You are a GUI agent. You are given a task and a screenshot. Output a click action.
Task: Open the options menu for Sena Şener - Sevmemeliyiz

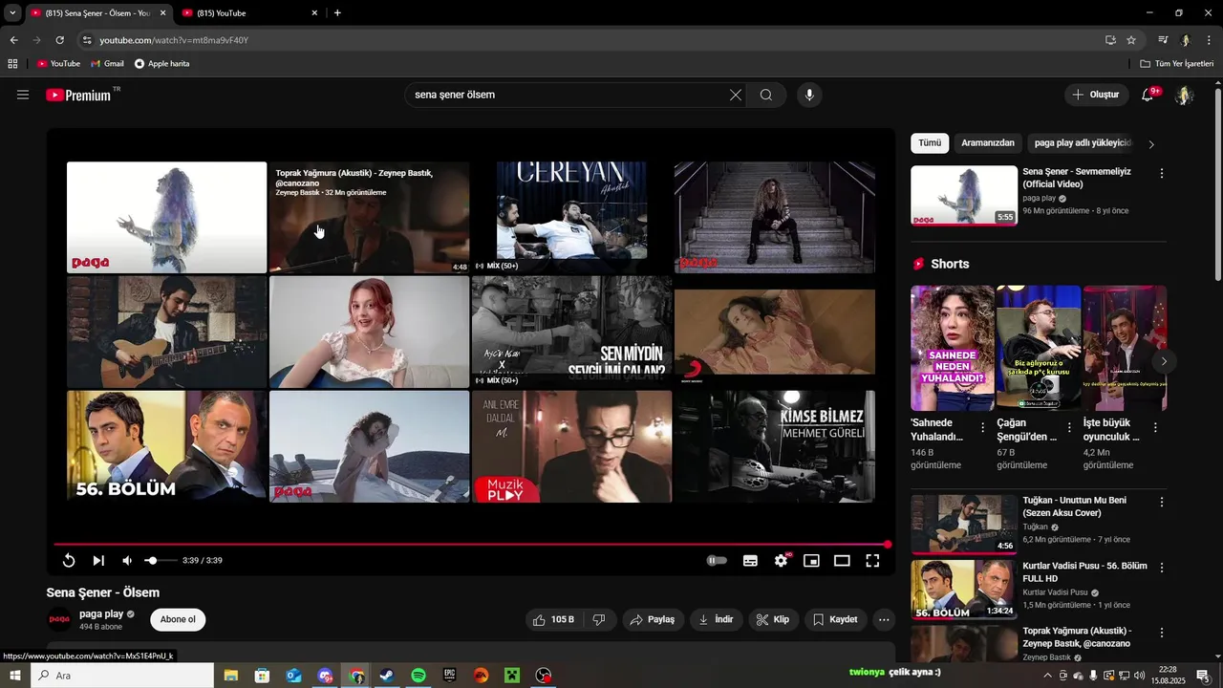click(1162, 174)
